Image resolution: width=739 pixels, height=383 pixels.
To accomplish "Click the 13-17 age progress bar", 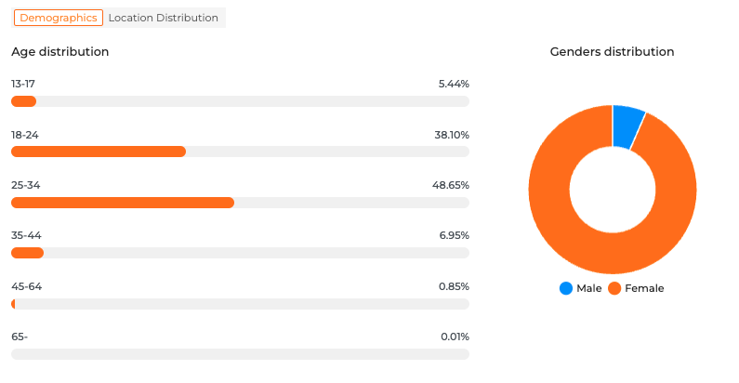I will pyautogui.click(x=240, y=101).
